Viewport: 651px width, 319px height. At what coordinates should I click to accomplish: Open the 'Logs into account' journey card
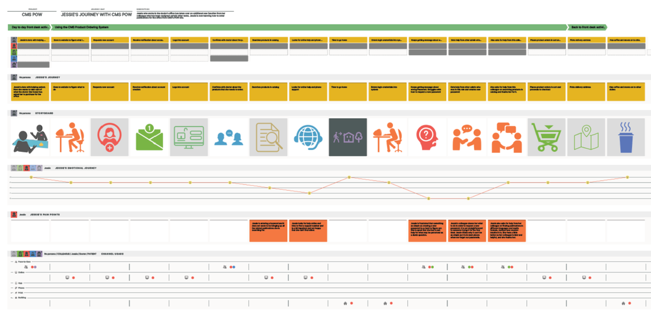(189, 92)
